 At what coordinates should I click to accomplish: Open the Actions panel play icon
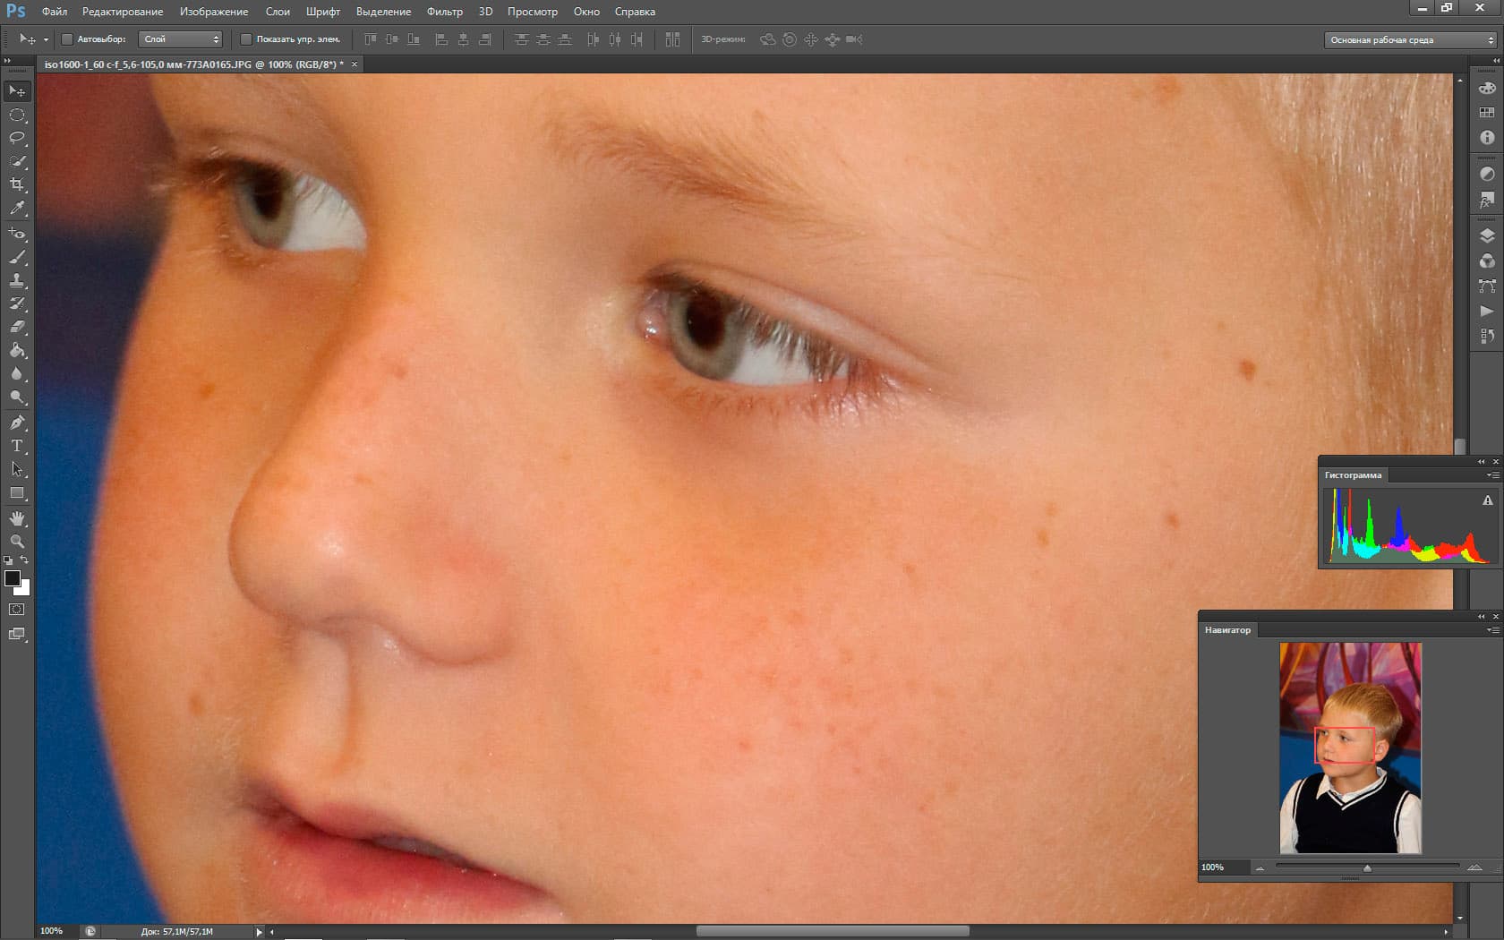pos(1487,312)
